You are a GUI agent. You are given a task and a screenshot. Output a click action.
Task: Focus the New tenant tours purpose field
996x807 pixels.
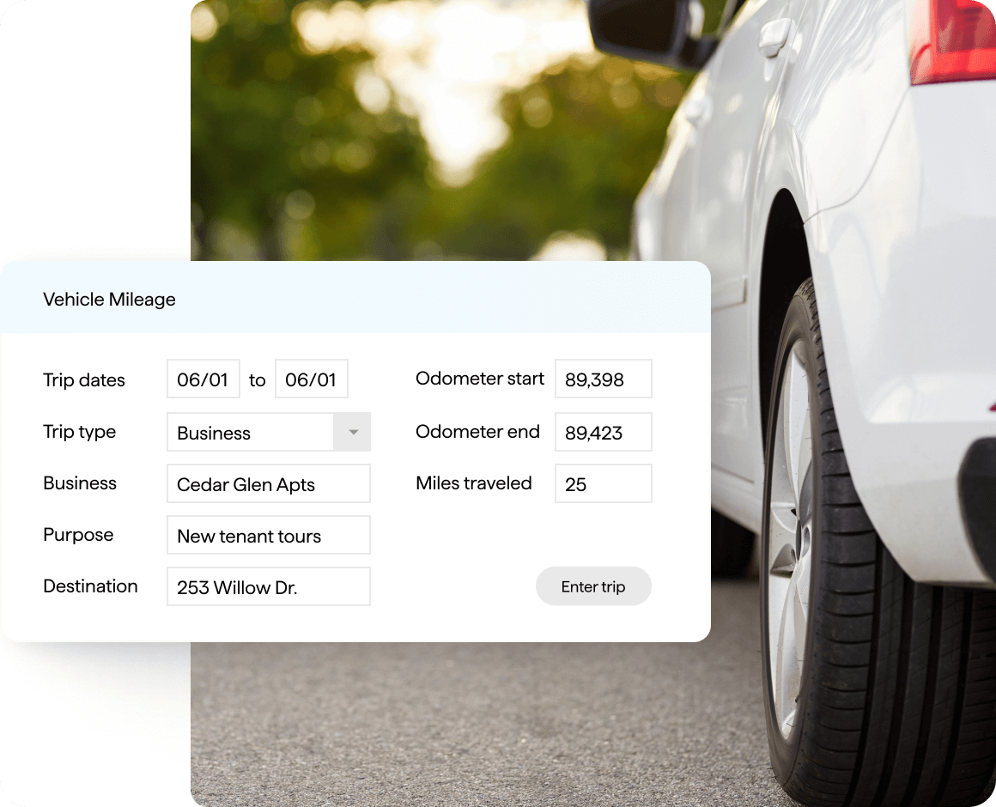pyautogui.click(x=268, y=535)
